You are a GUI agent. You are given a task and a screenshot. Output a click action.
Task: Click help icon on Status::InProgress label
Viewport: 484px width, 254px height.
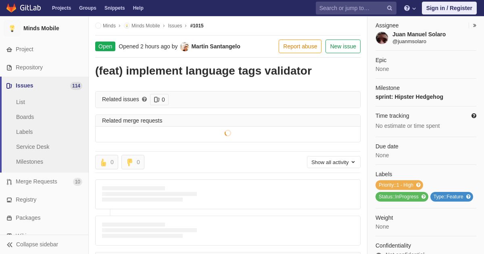[x=423, y=197]
